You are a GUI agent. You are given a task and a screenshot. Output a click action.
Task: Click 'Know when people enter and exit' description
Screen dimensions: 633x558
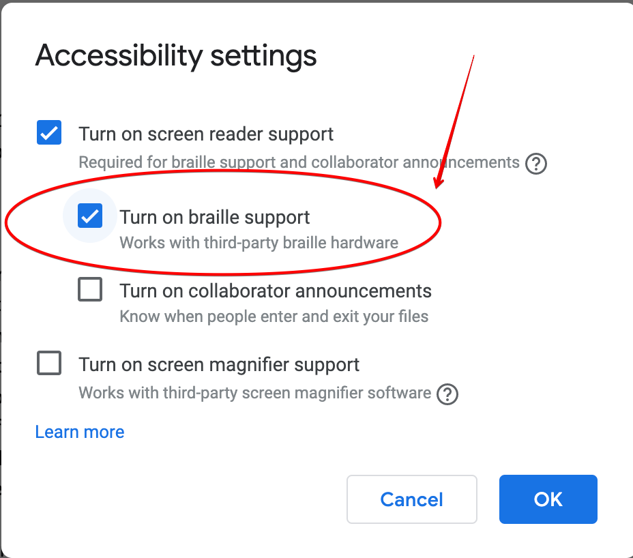click(x=274, y=317)
